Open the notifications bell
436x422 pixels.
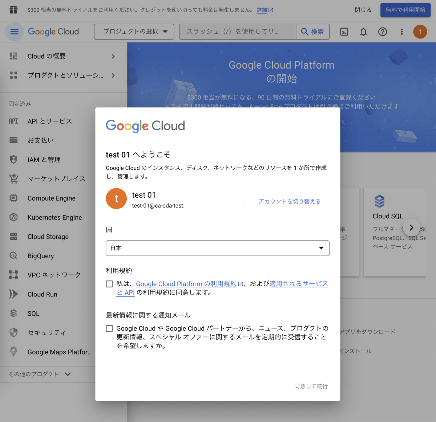point(363,32)
